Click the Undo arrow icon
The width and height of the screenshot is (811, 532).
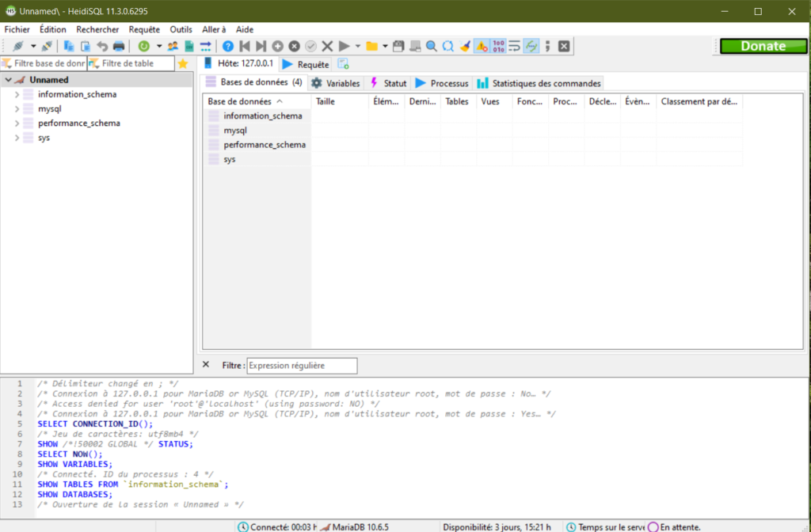tap(102, 46)
